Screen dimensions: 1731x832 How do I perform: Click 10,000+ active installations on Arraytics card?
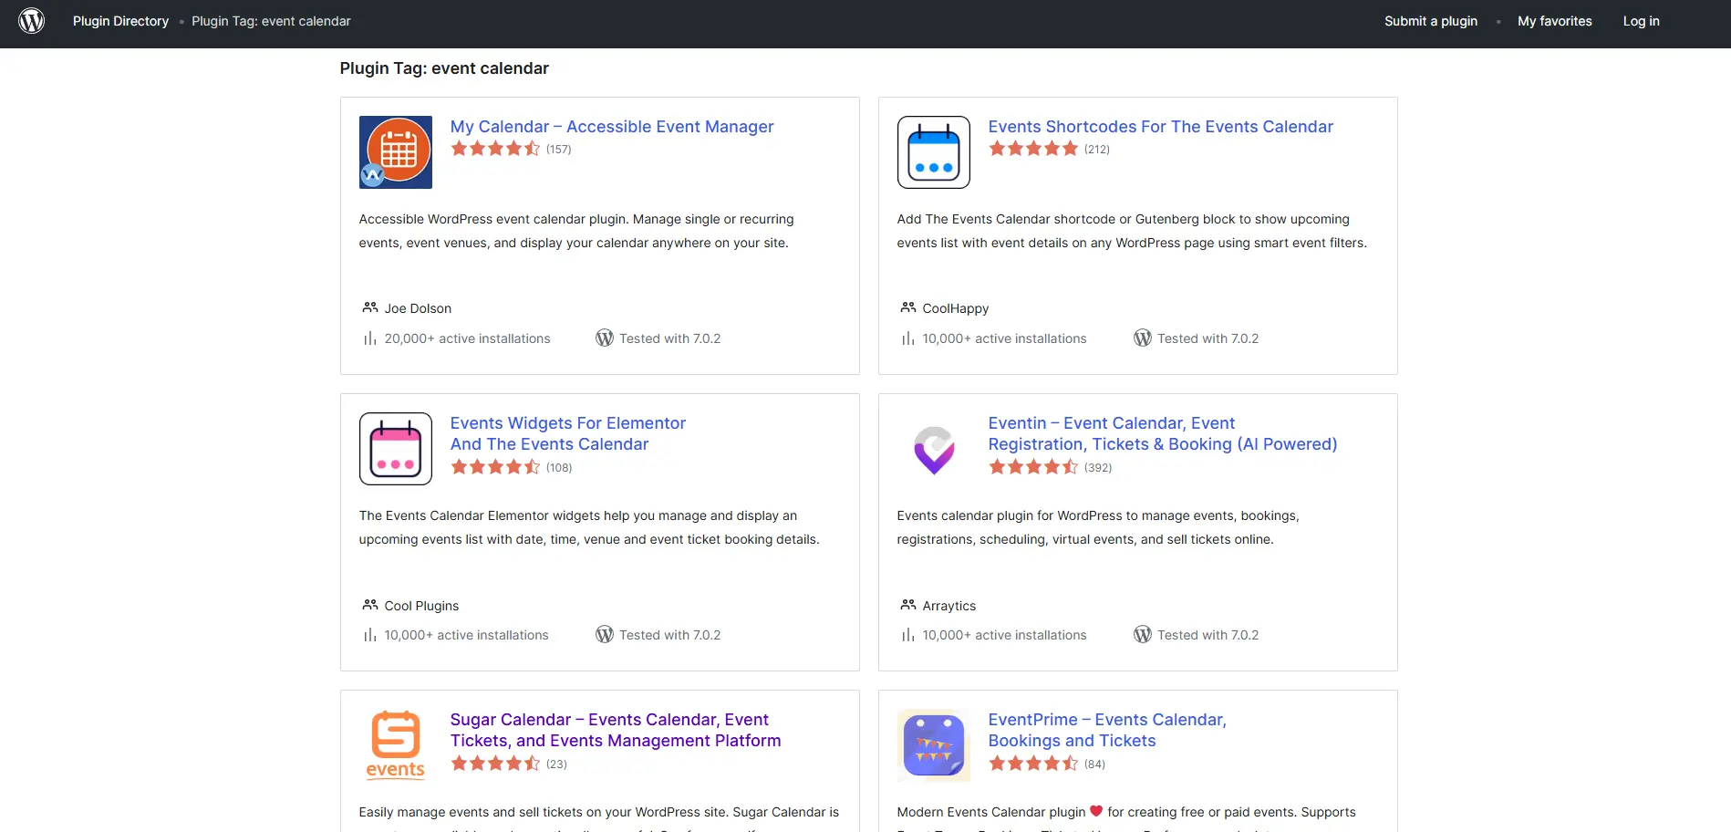point(1005,635)
